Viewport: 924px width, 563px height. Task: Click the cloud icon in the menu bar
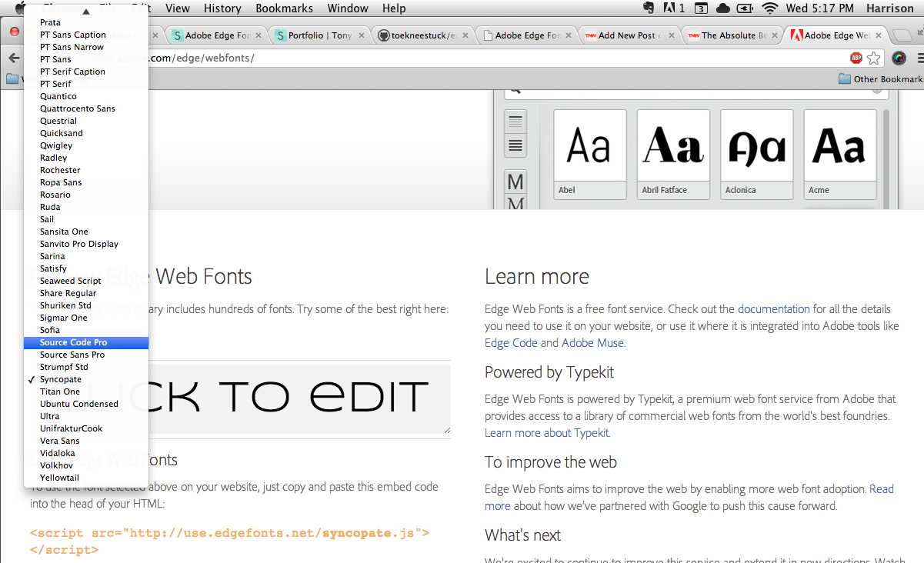click(722, 8)
